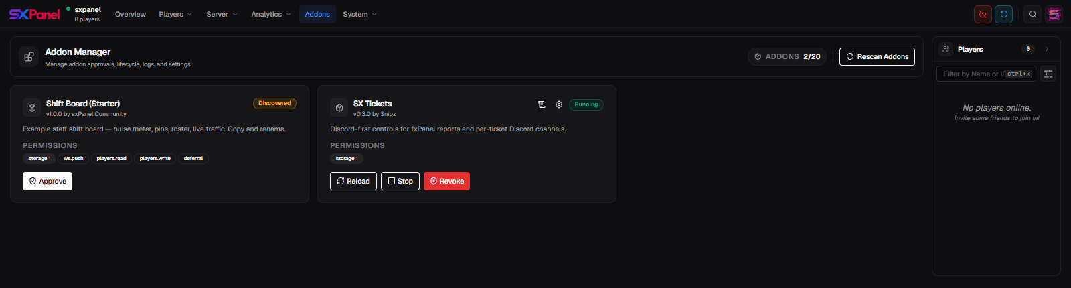Open the user avatar menu
Screen dimensions: 1071x288
[1054, 14]
